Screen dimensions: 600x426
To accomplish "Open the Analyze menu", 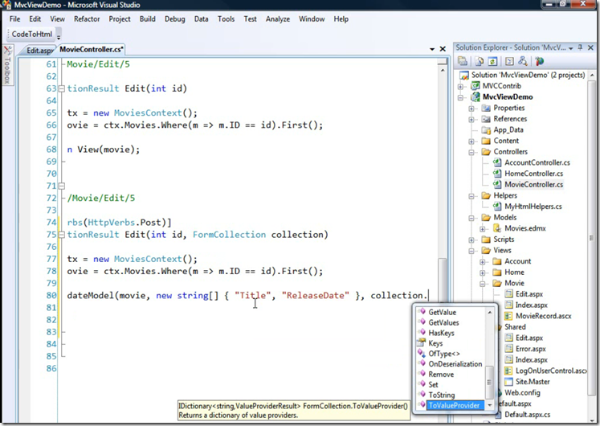I will point(278,19).
